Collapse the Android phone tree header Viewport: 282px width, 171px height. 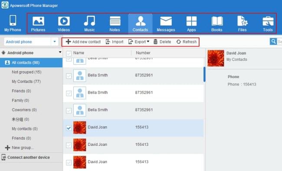coord(60,52)
